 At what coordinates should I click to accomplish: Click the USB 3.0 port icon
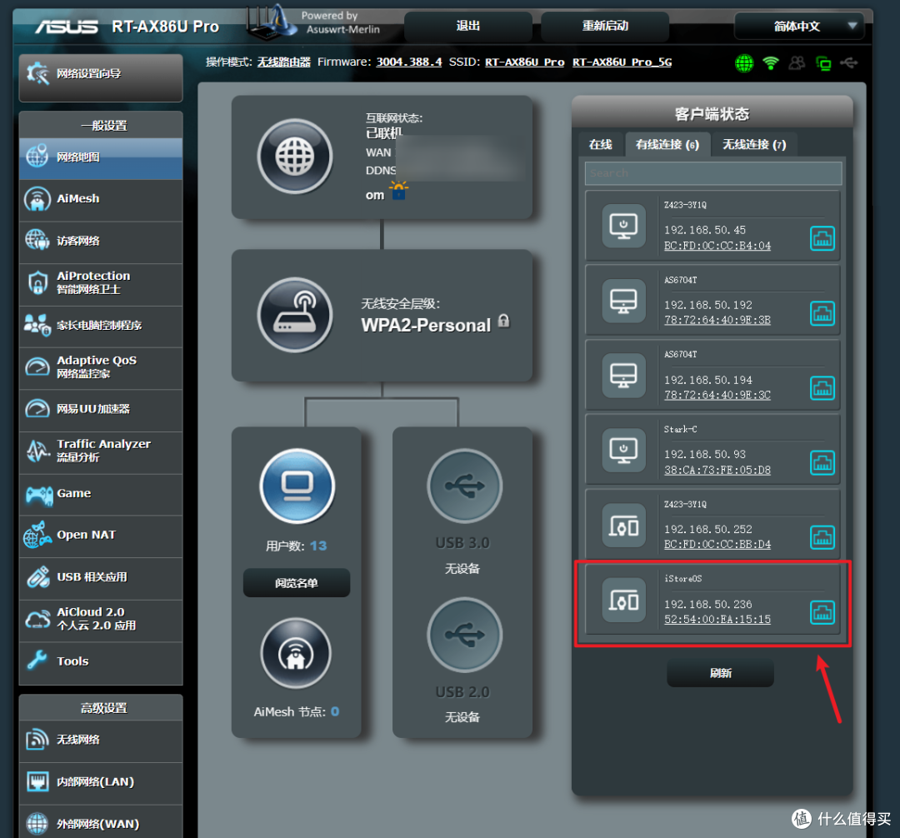point(464,486)
